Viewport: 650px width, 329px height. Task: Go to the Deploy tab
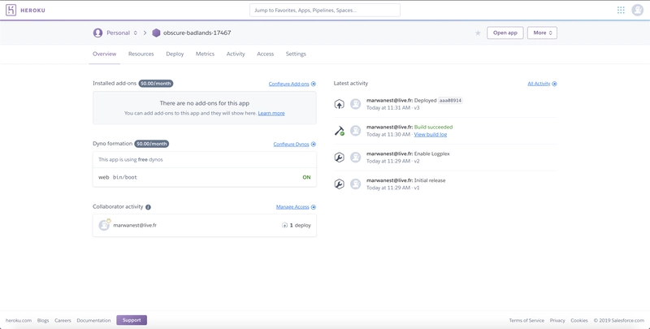pos(175,54)
